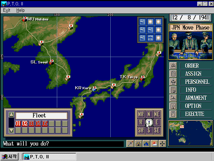Click the INFO sheet icon
The height and width of the screenshot is (161, 214).
coord(173,90)
